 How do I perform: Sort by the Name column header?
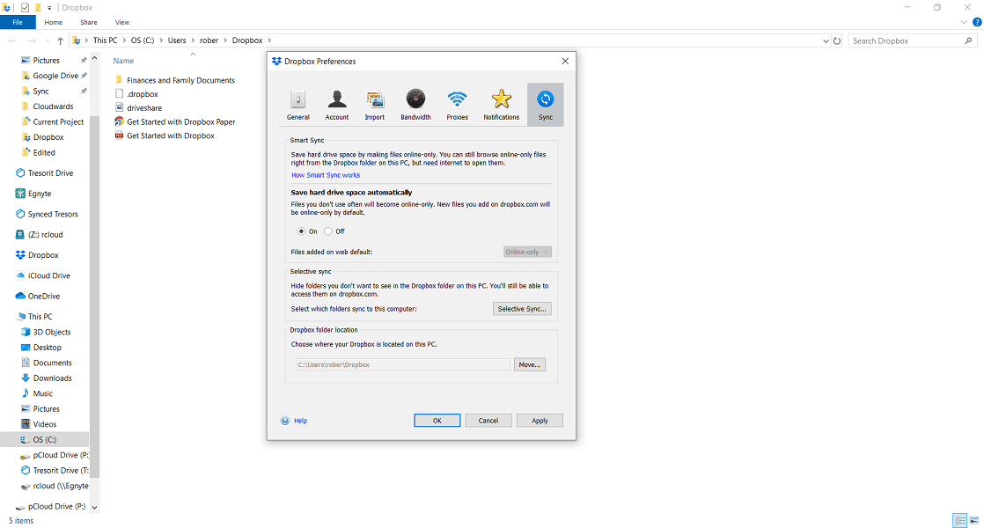coord(123,61)
